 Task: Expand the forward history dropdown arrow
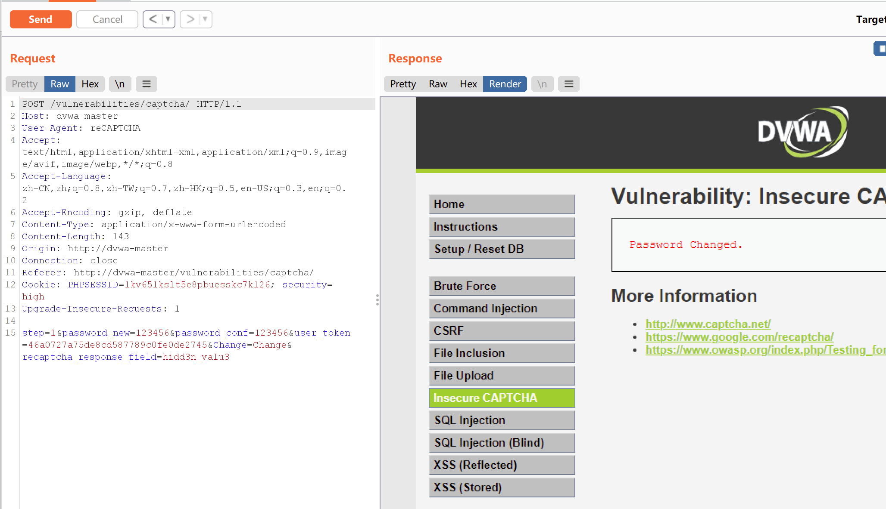click(x=205, y=19)
